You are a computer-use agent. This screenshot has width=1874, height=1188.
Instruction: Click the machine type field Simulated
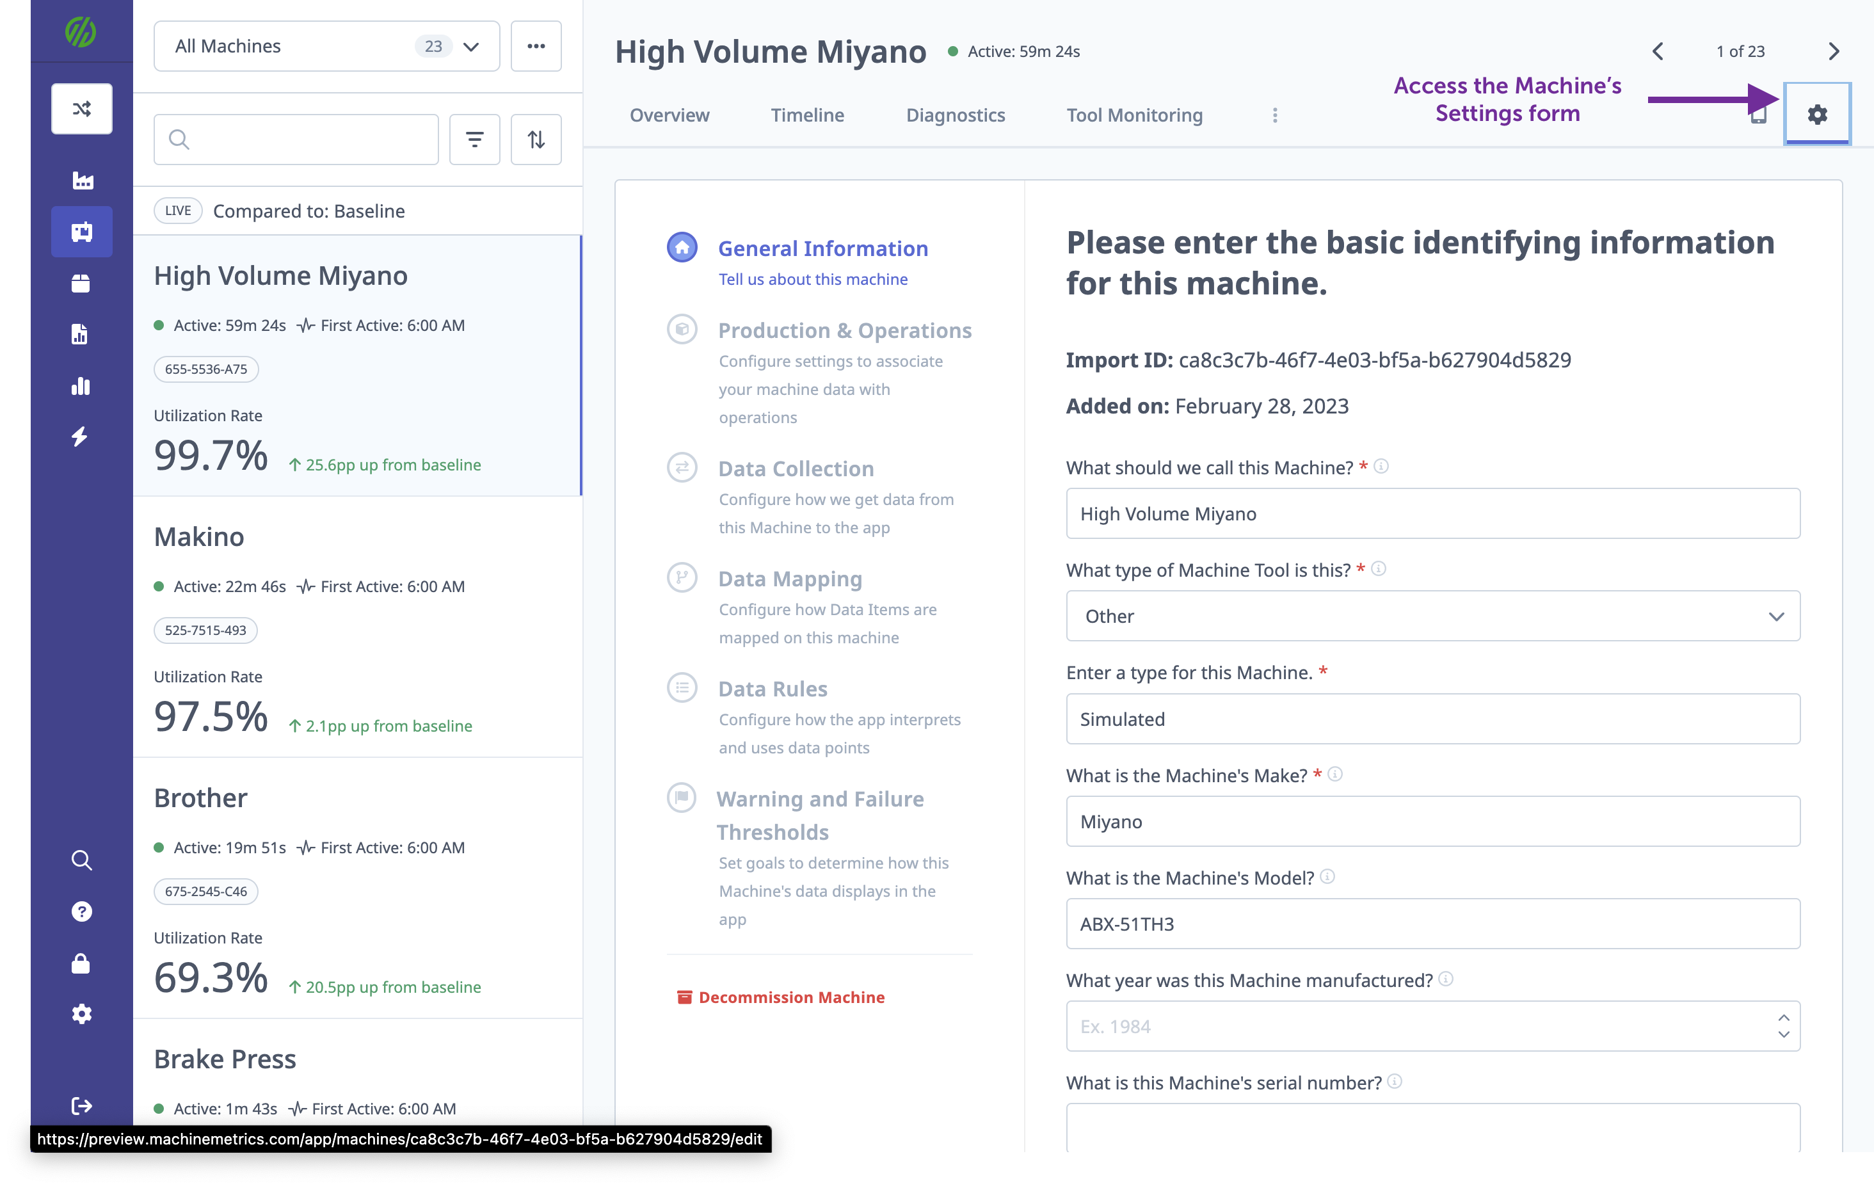pos(1433,719)
